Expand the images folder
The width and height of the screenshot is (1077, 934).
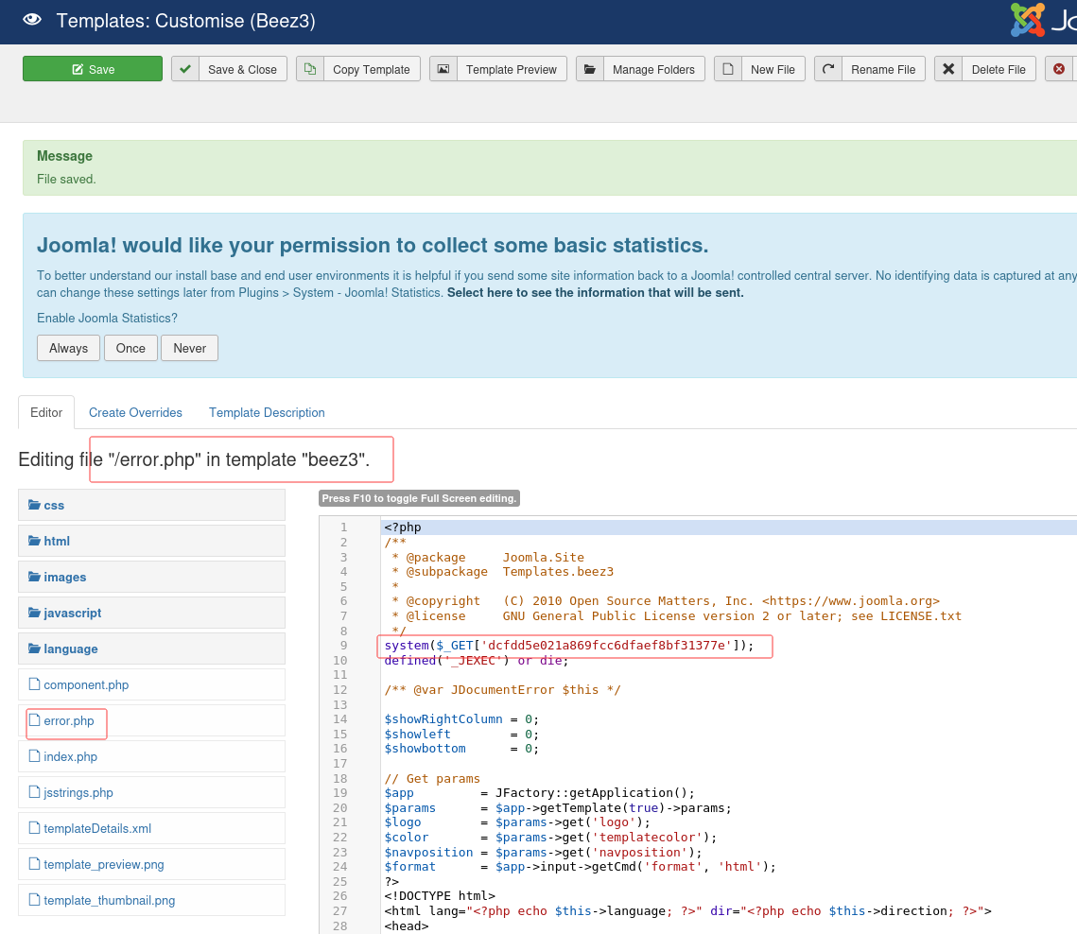pos(152,577)
